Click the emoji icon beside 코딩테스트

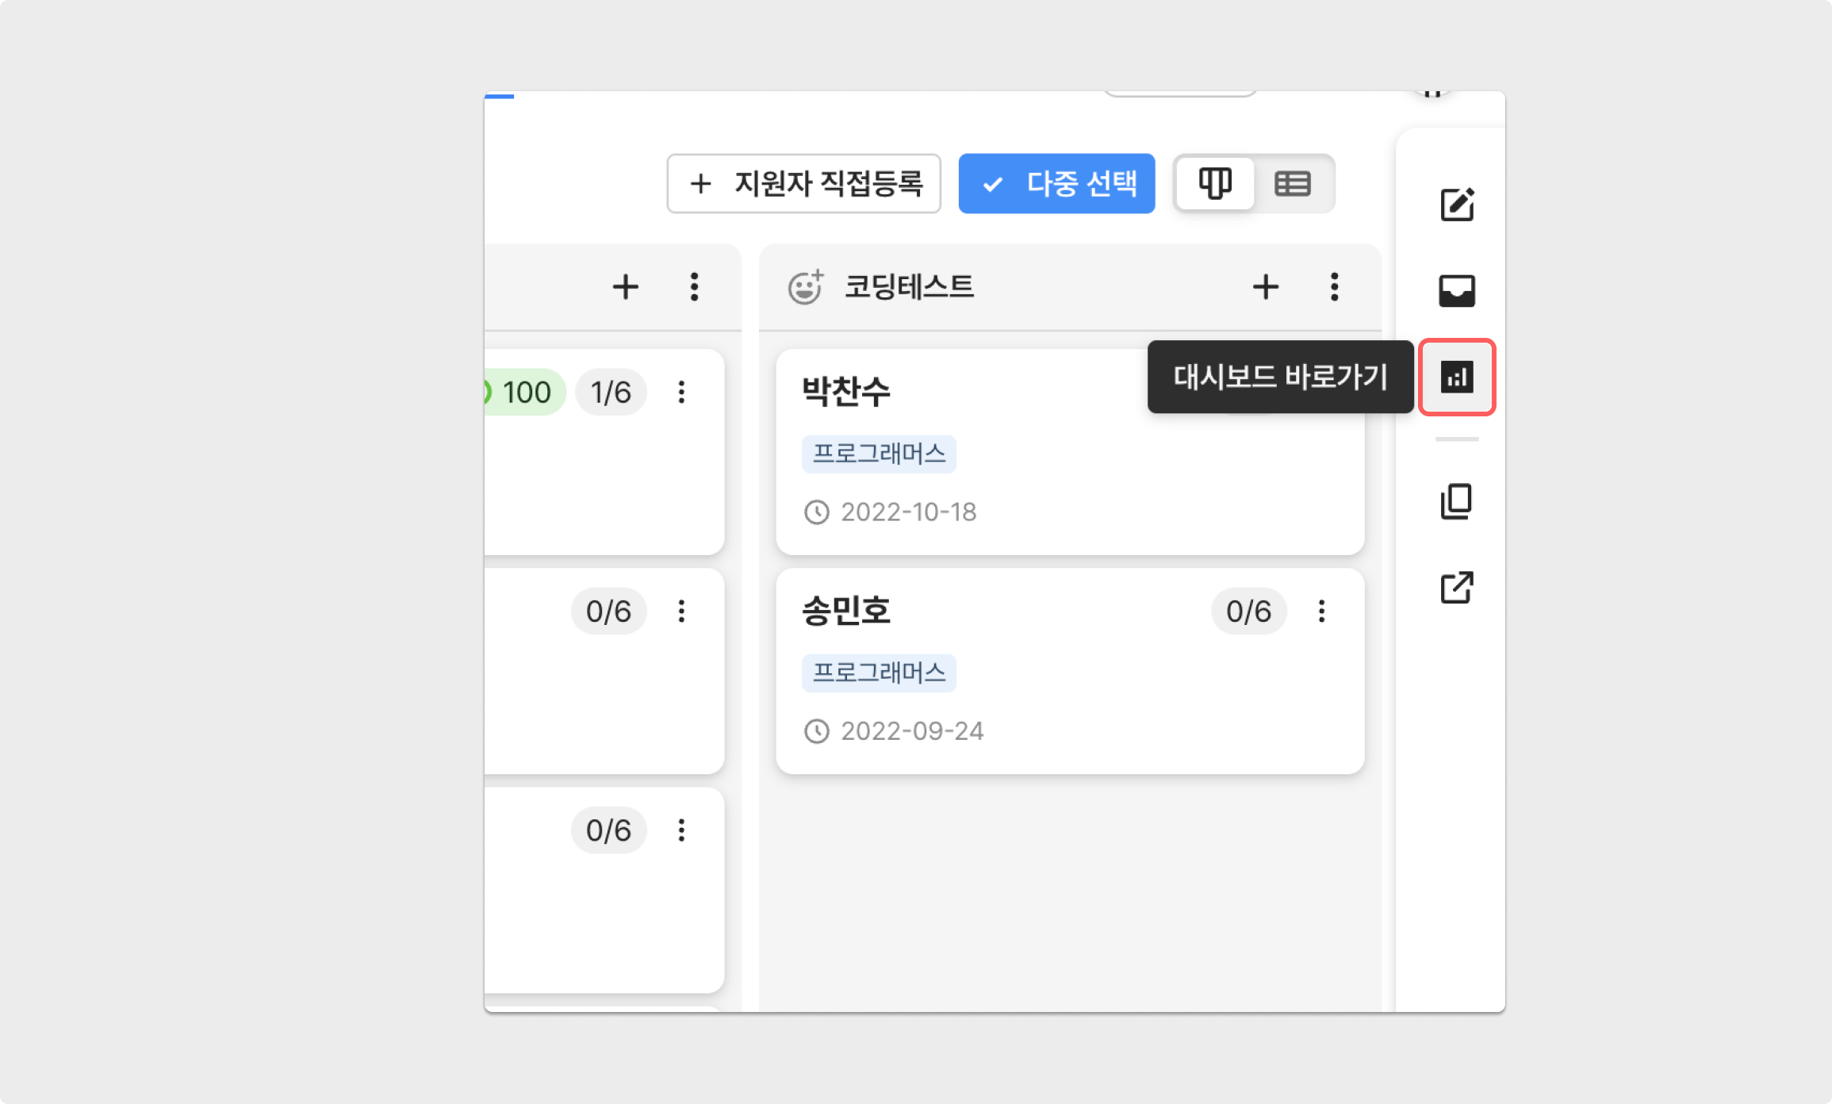pos(805,287)
